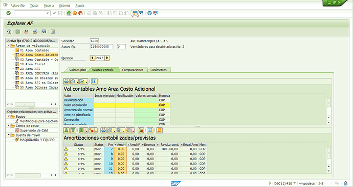Click the Customize Local Layout monitor icon

pyautogui.click(x=156, y=13)
